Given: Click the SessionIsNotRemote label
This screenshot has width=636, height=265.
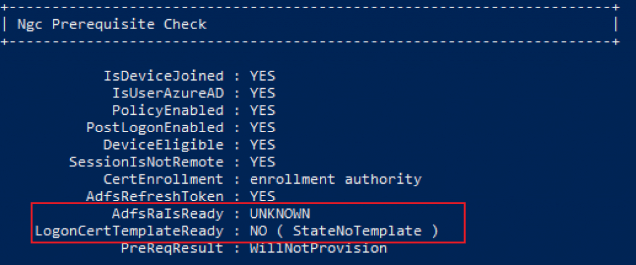Looking at the screenshot, I should (x=147, y=162).
